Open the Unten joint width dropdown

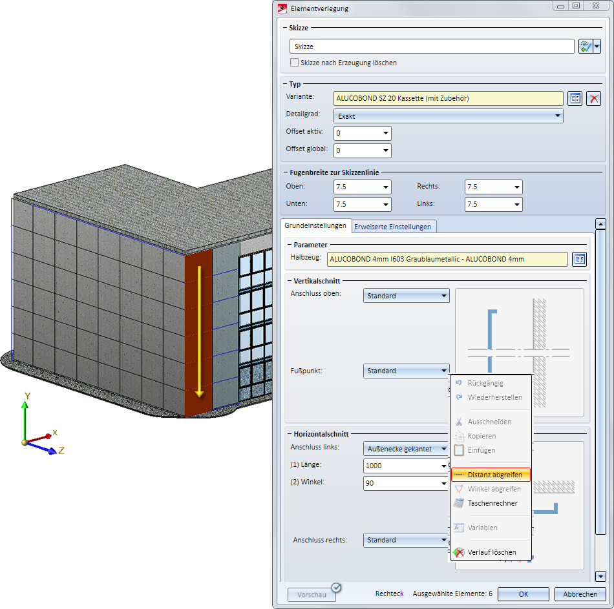386,204
